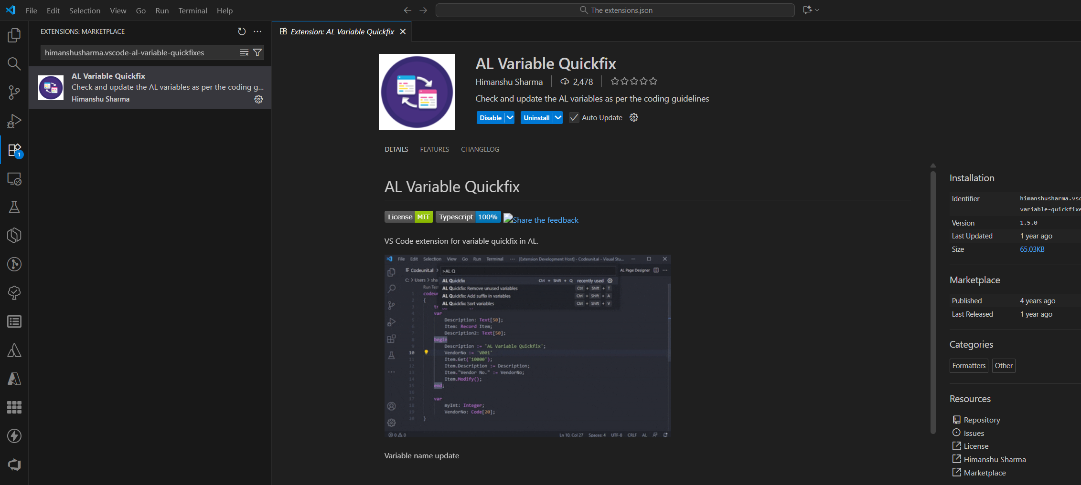Open the Source Control view
This screenshot has width=1081, height=485.
click(x=14, y=93)
